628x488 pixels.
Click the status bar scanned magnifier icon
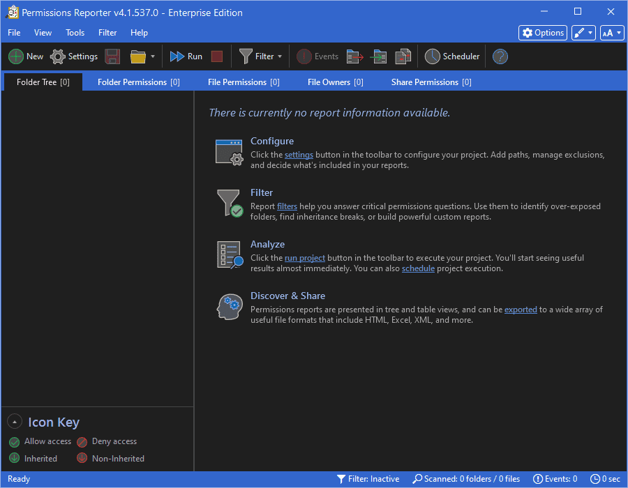click(417, 479)
